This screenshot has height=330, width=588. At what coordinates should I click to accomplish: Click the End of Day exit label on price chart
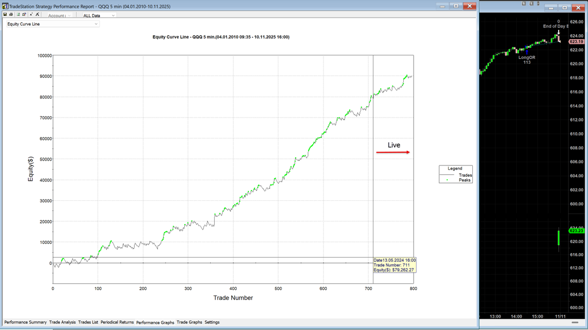(556, 26)
